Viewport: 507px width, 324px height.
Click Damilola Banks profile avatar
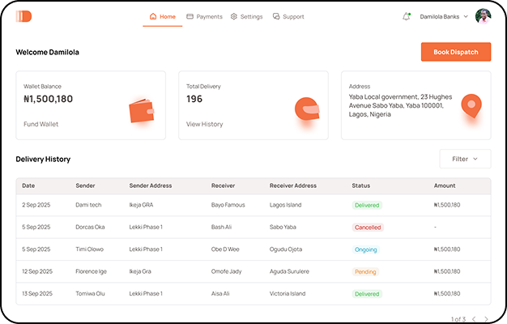pyautogui.click(x=483, y=16)
